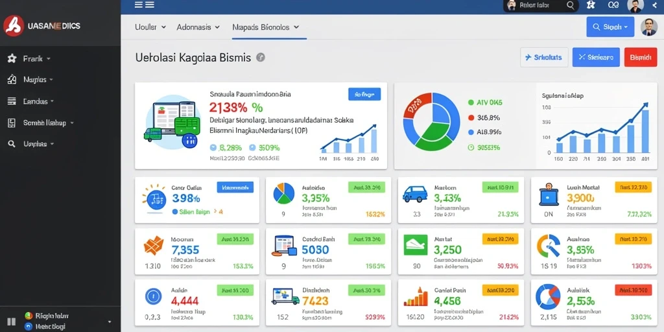664x332 pixels.
Task: Click the red Bismidi button
Action: coord(640,57)
